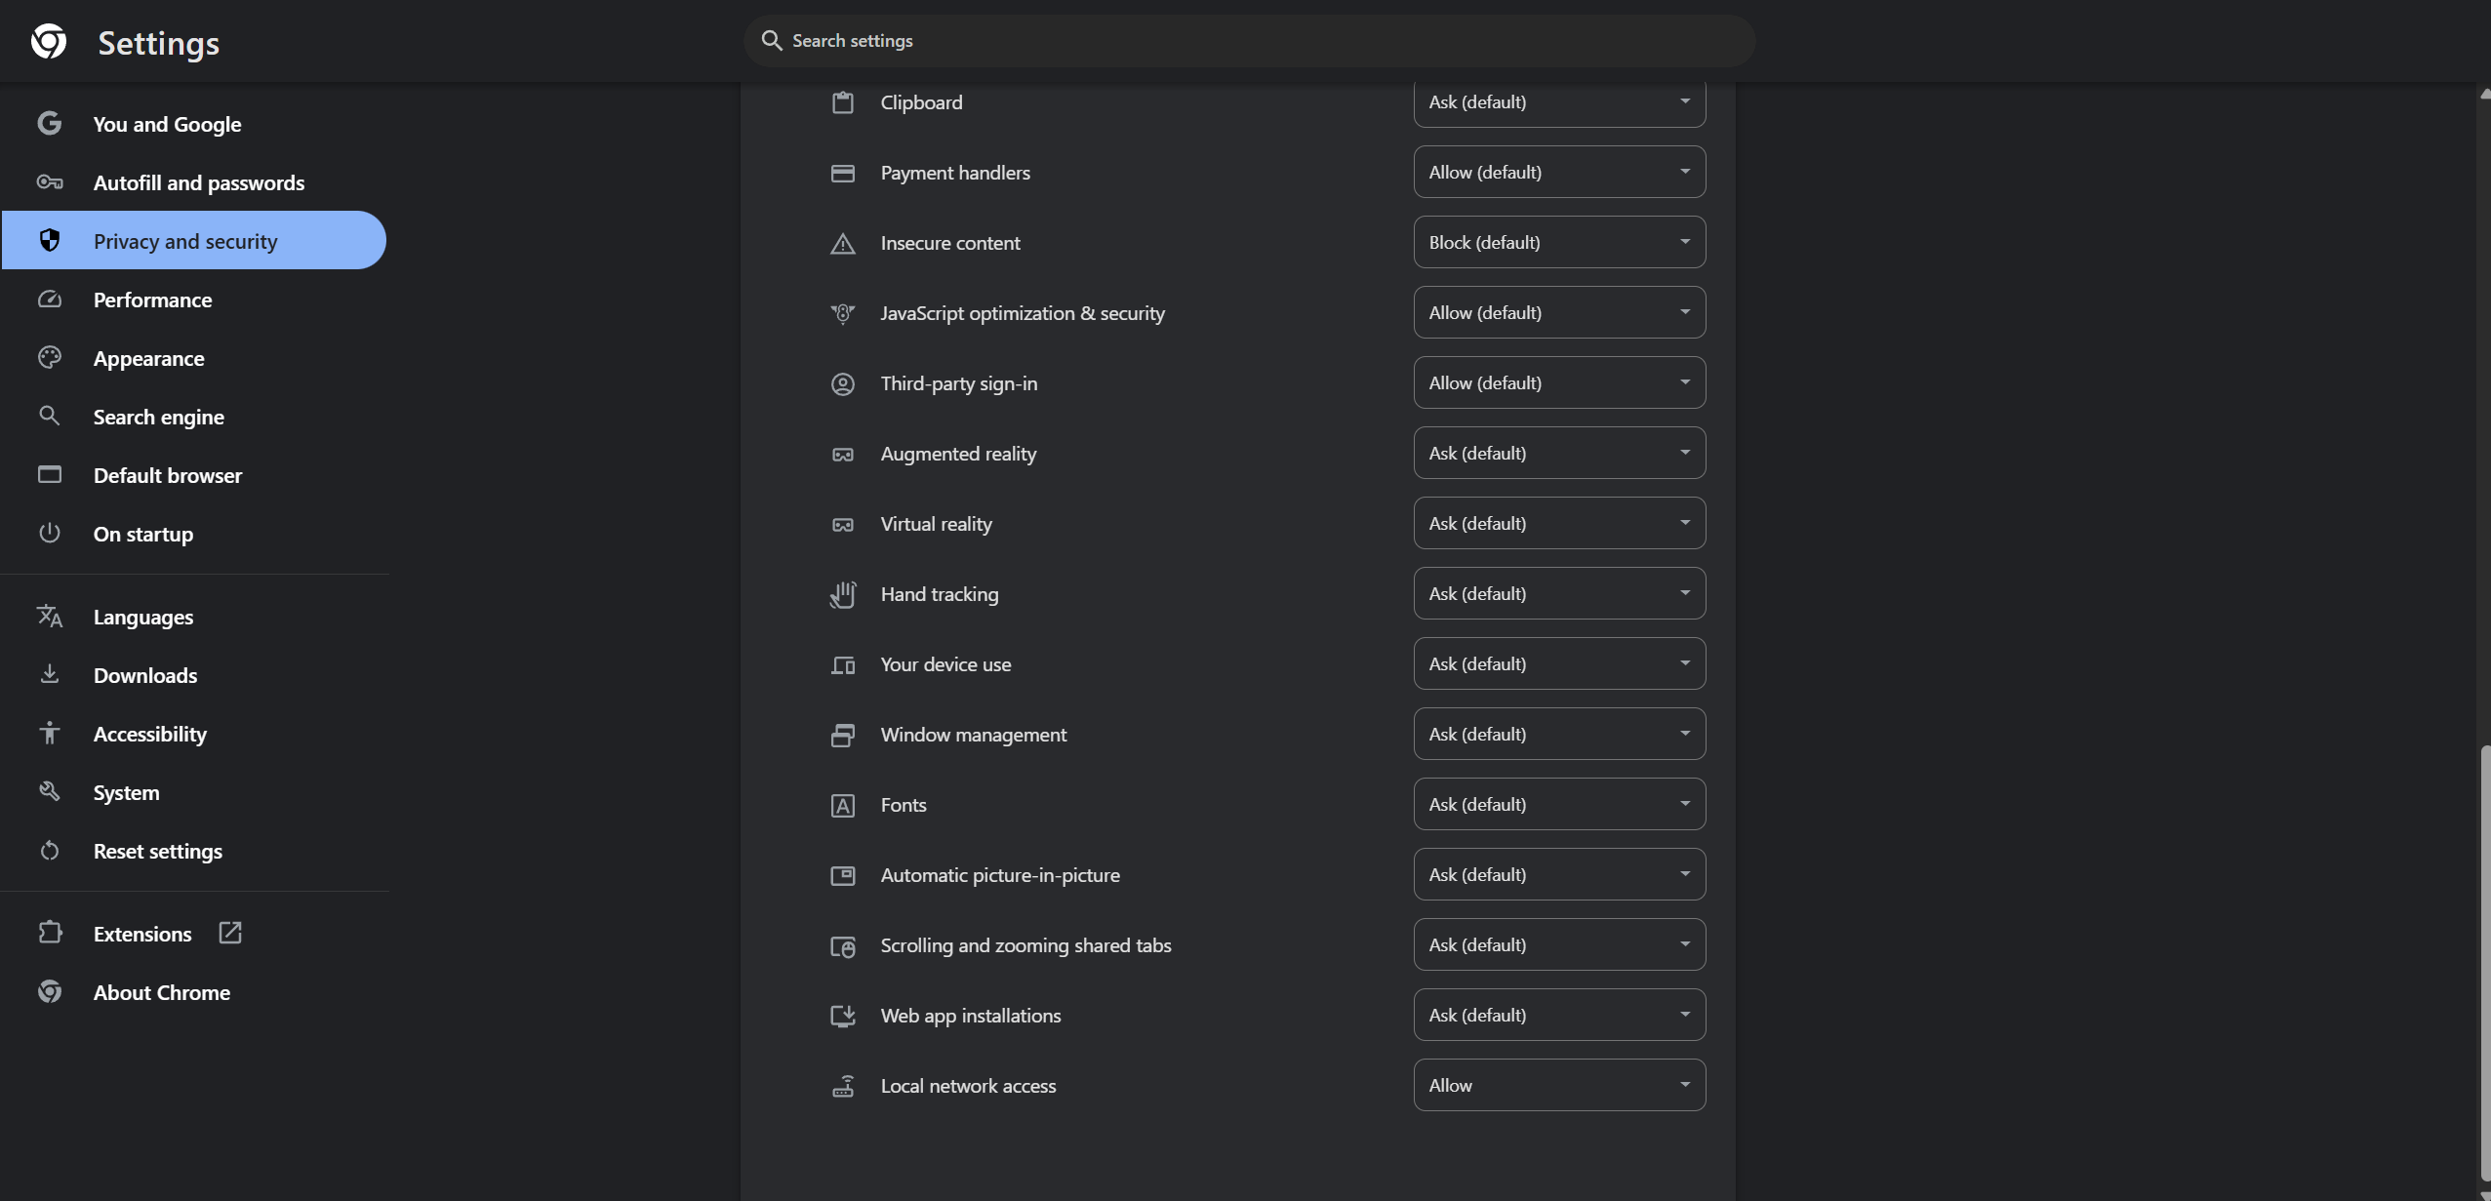Click the card icon for Payment handlers

pyautogui.click(x=843, y=173)
